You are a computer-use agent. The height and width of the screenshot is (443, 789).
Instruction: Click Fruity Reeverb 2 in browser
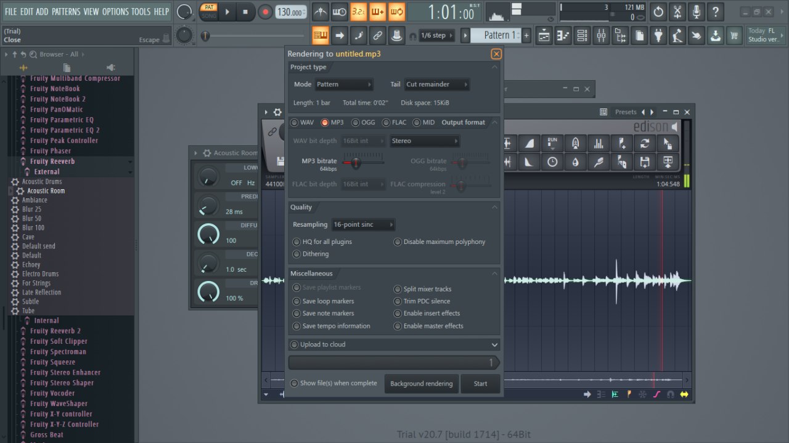[x=55, y=331]
